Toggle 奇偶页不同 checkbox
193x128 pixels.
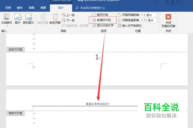(x=94, y=20)
